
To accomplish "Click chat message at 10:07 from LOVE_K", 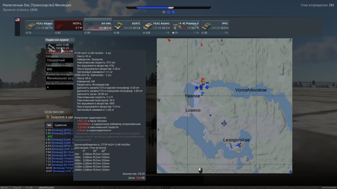I will pyautogui.click(x=60, y=171).
